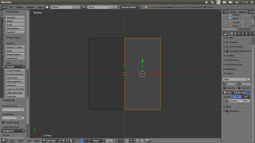Viewport: 255px width, 143px height.
Task: Open the Global orientation dropdown
Action: (x=98, y=140)
